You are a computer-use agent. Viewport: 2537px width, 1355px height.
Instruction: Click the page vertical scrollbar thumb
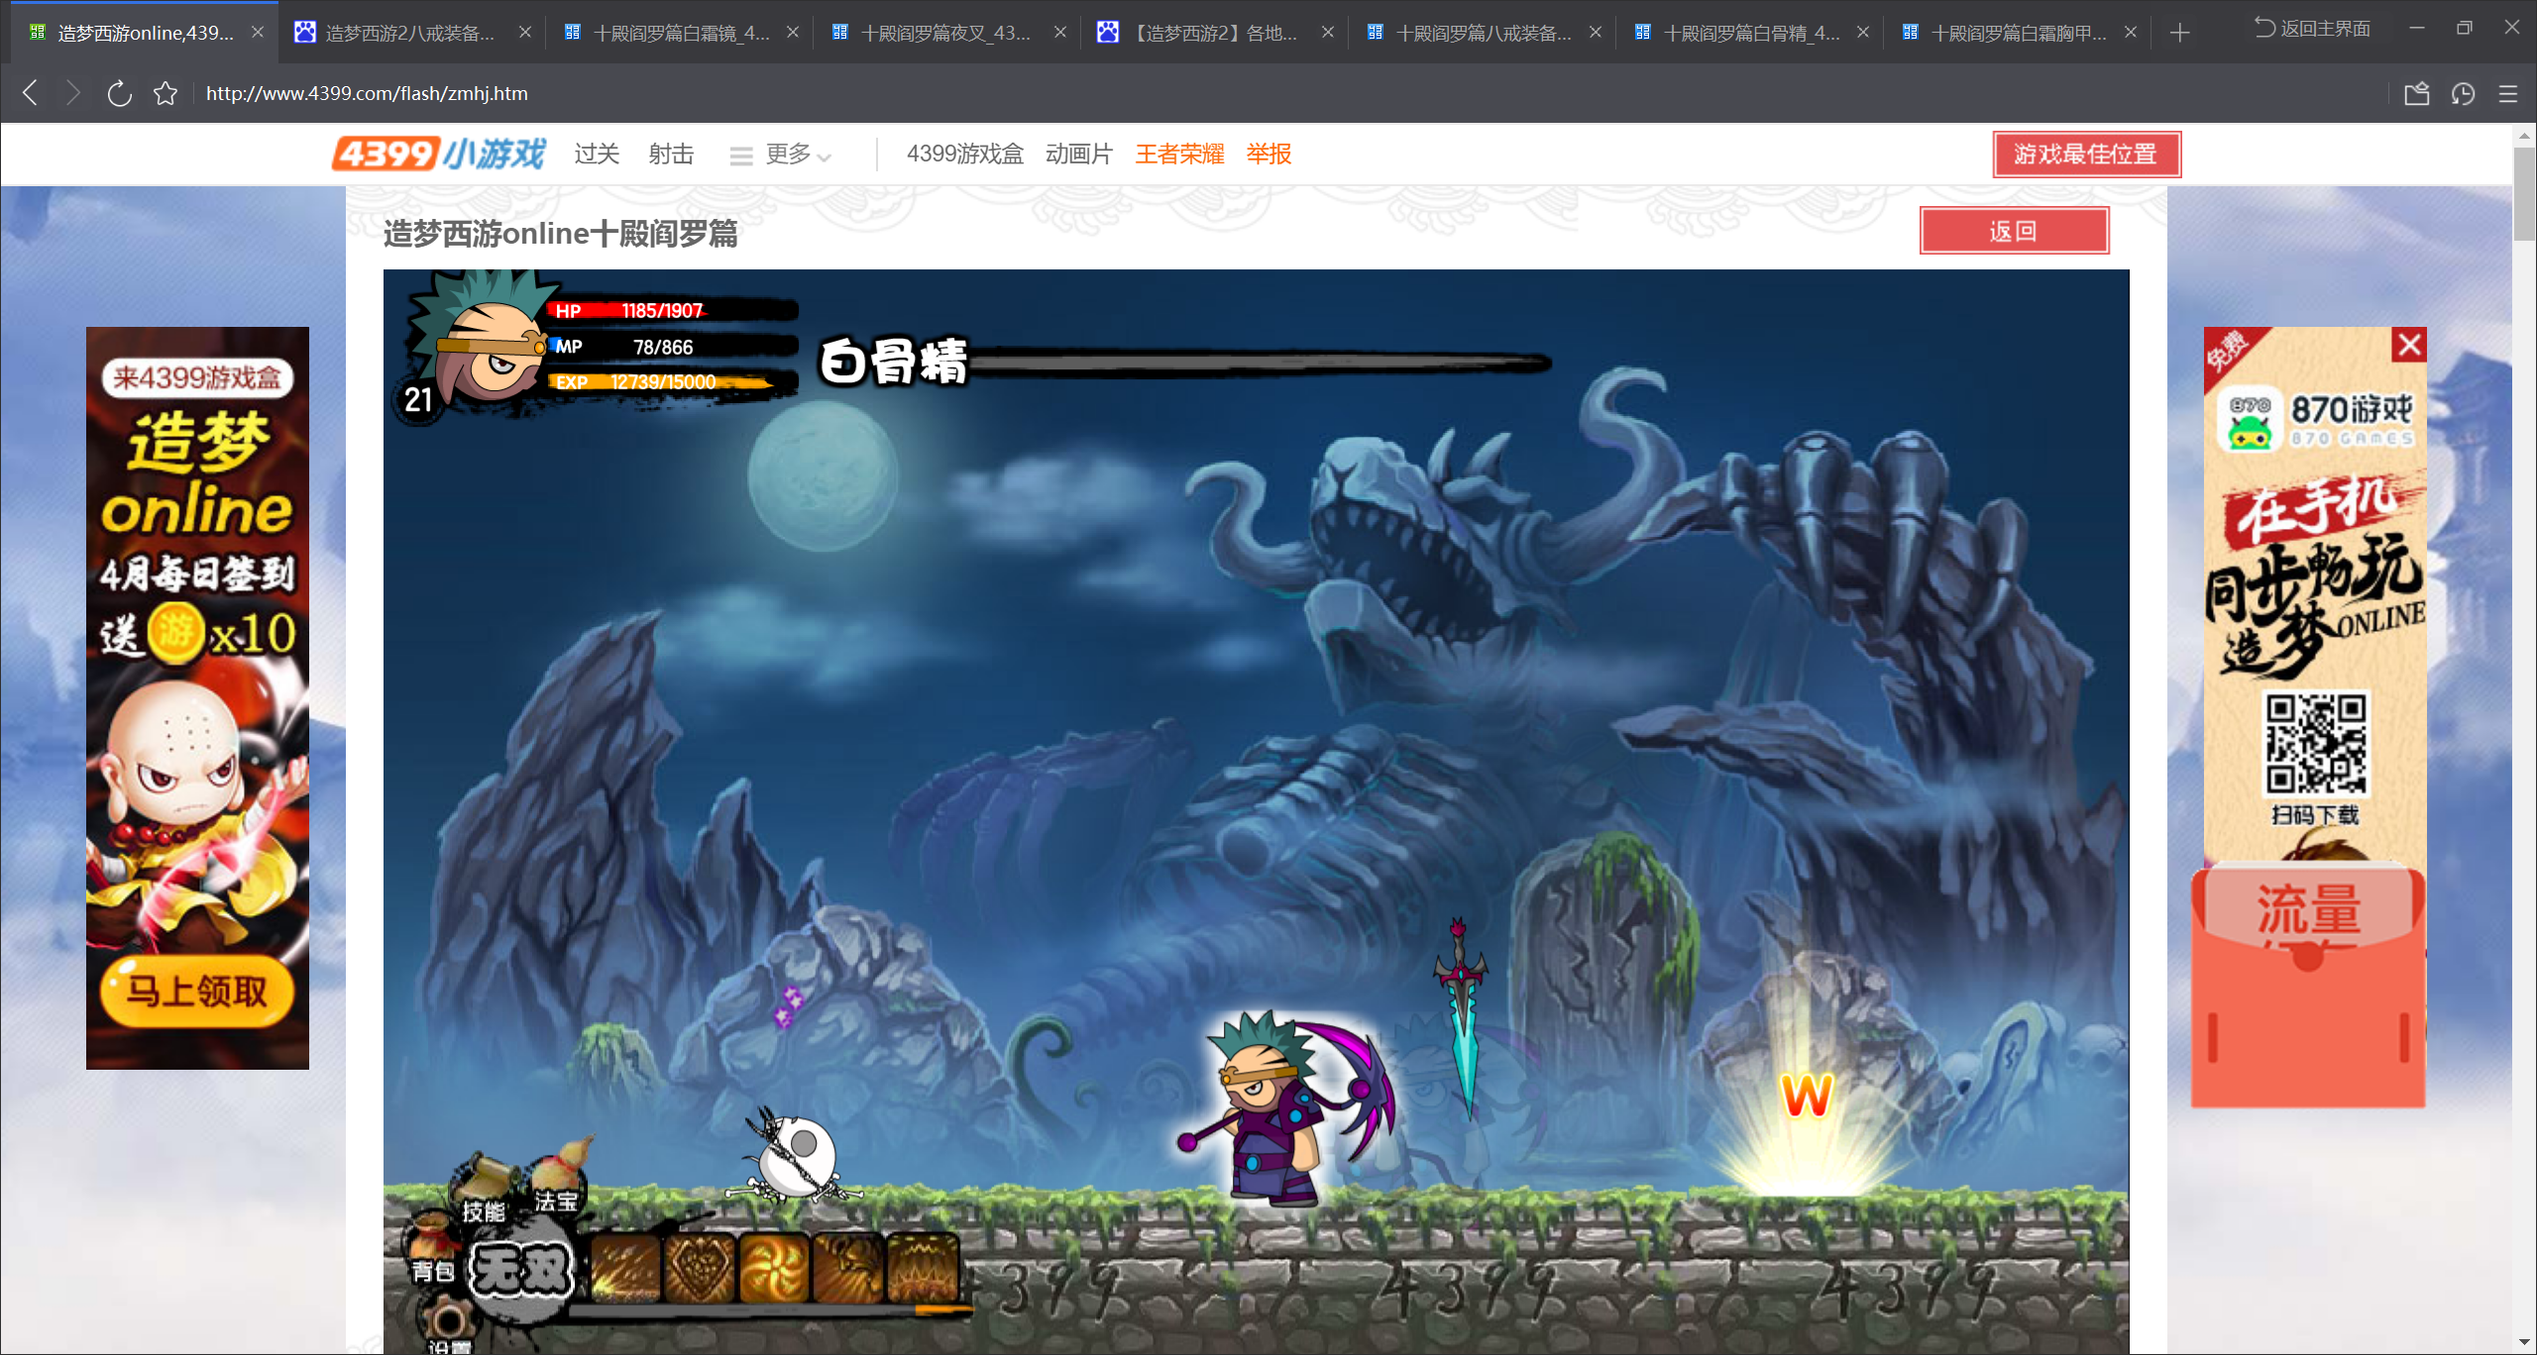coord(2523,193)
